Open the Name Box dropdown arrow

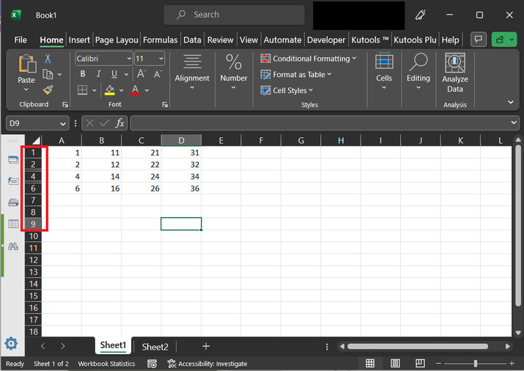[x=63, y=123]
